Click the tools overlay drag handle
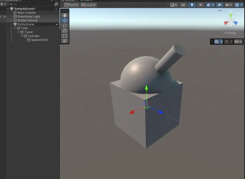Viewport: 245px width, 179px height. tap(65, 11)
